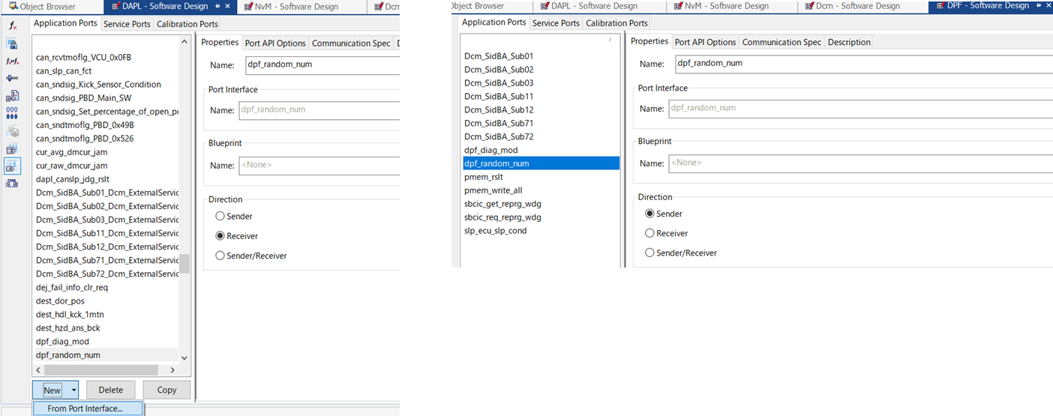Viewport: 1053px width, 416px height.
Task: Open Service Ports tab in DAPL window
Action: 127,24
